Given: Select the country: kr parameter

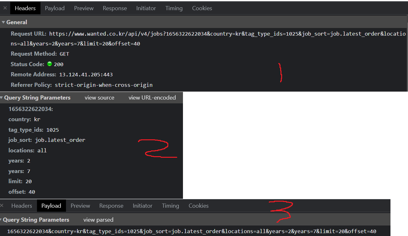Looking at the screenshot, I should coord(24,119).
